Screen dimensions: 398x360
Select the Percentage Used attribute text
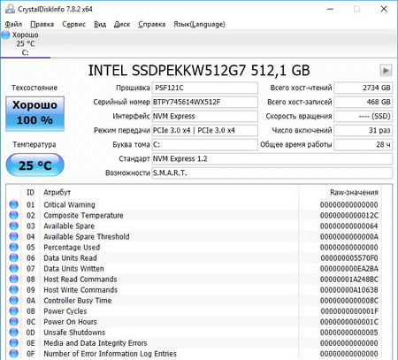72,247
